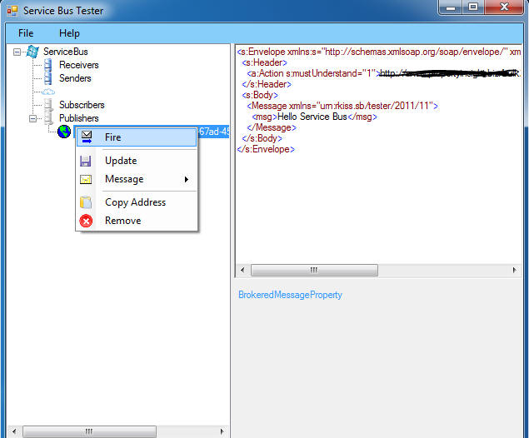The image size is (529, 438).
Task: Select the Receivers tree item
Action: 79,65
